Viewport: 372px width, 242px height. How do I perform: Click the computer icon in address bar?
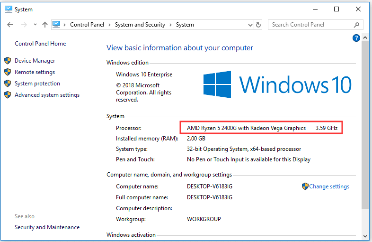[x=57, y=25]
